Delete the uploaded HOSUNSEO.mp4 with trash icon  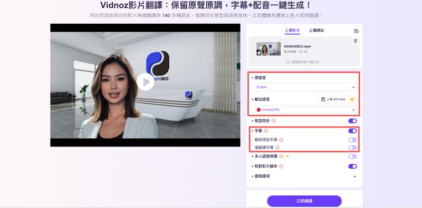click(x=356, y=41)
